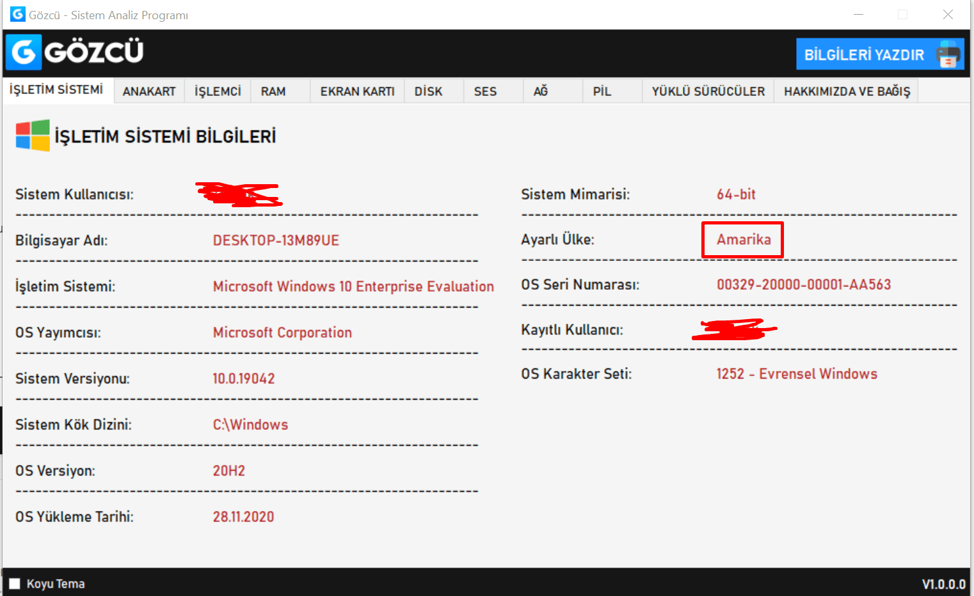Click the V1.0.0.0 version text
Image resolution: width=974 pixels, height=596 pixels.
943,584
